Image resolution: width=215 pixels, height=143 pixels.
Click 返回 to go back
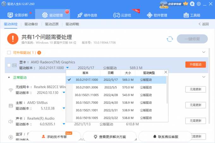(204, 24)
